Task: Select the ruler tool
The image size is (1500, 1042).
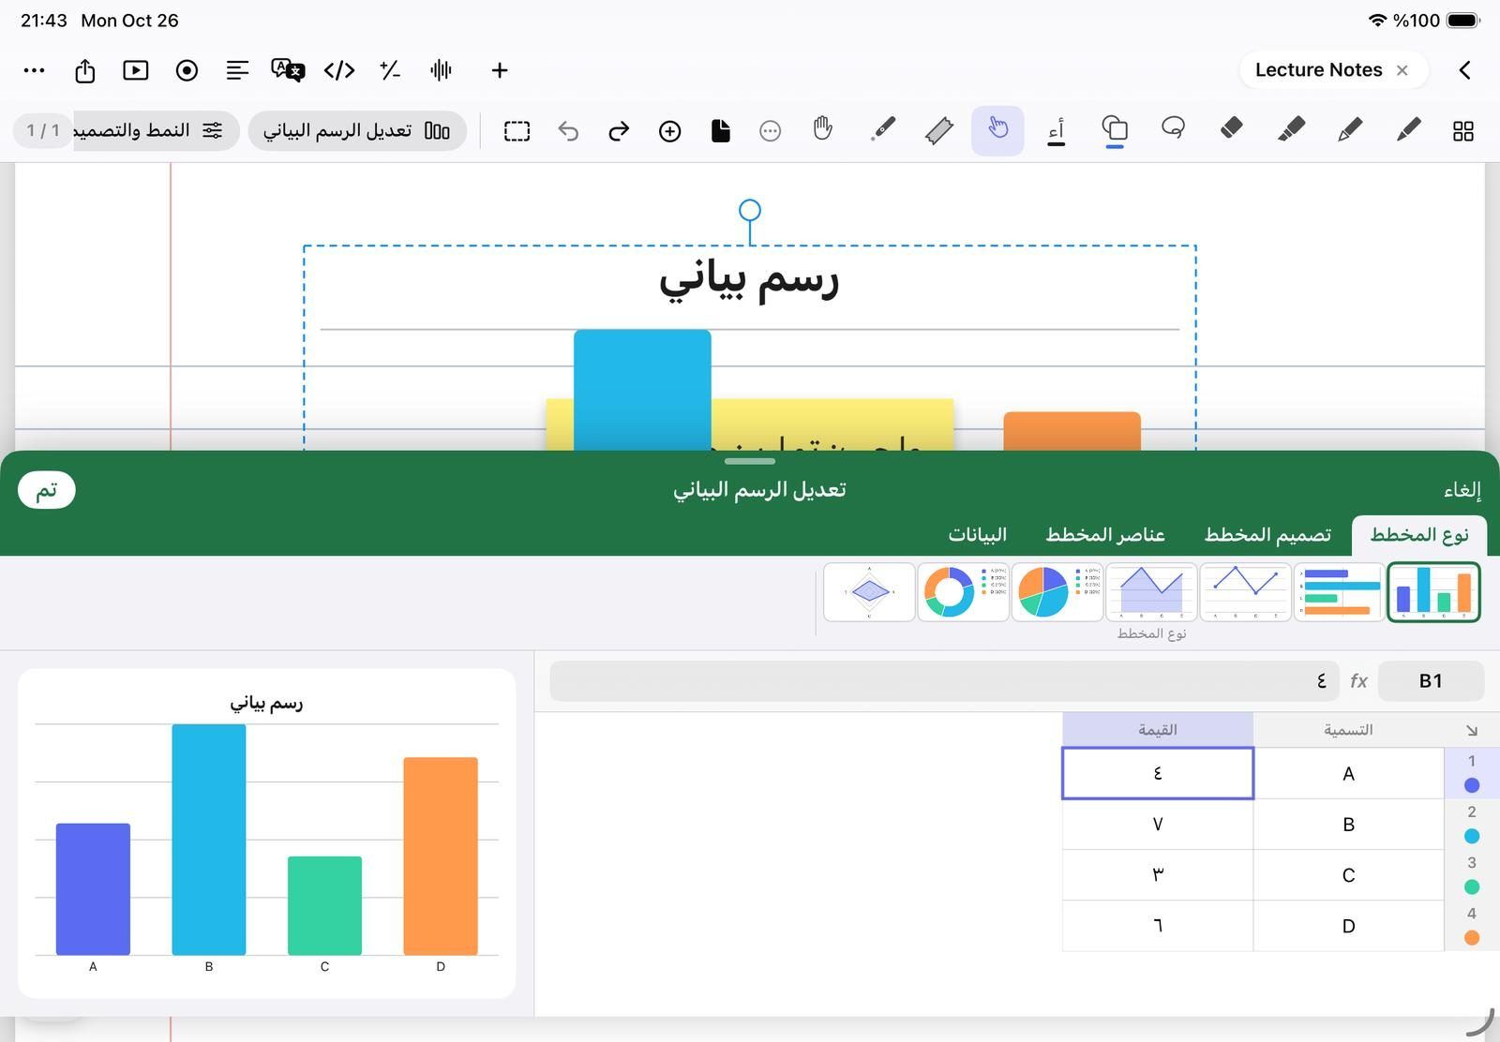Action: pos(939,130)
